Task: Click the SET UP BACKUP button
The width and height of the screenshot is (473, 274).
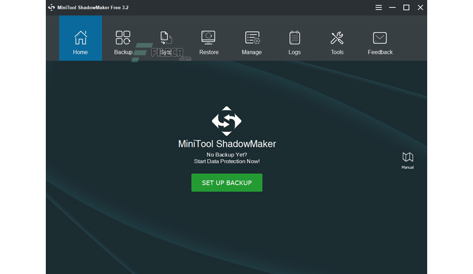Action: pyautogui.click(x=227, y=182)
